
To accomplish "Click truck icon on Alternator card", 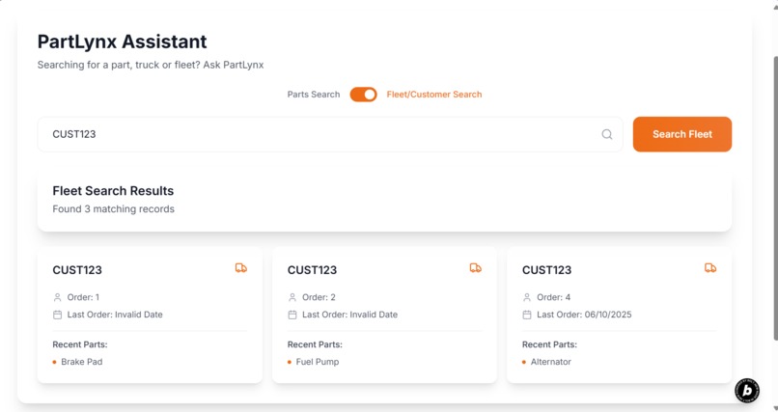I will (x=710, y=268).
